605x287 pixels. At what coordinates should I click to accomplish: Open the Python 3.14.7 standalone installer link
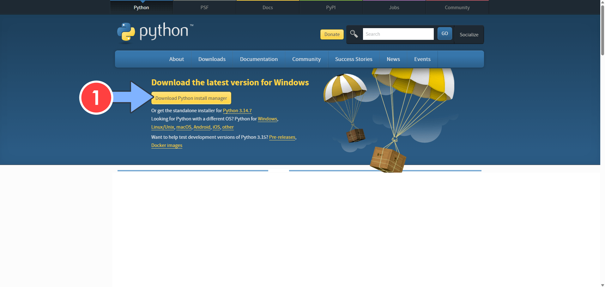pyautogui.click(x=237, y=111)
